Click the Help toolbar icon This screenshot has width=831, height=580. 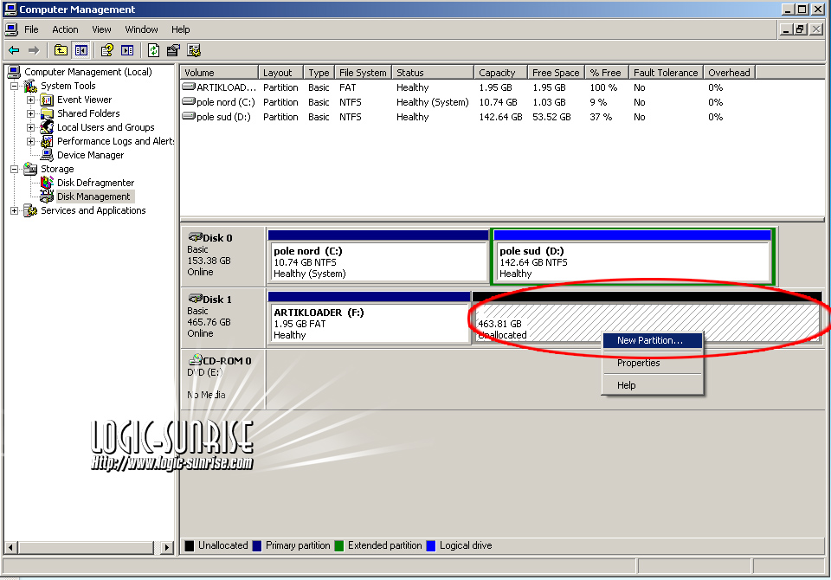click(106, 50)
